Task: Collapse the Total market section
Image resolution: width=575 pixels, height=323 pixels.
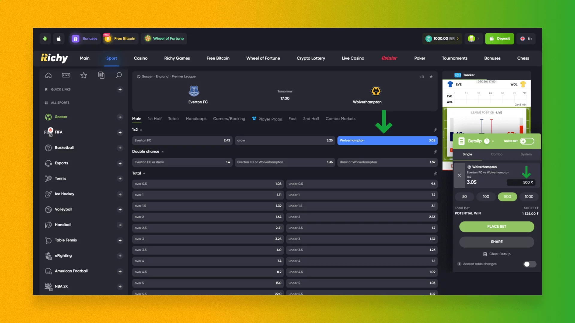Action: 144,173
